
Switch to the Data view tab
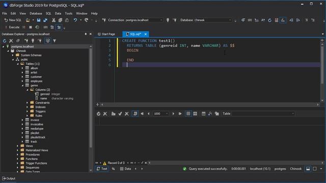point(126,169)
